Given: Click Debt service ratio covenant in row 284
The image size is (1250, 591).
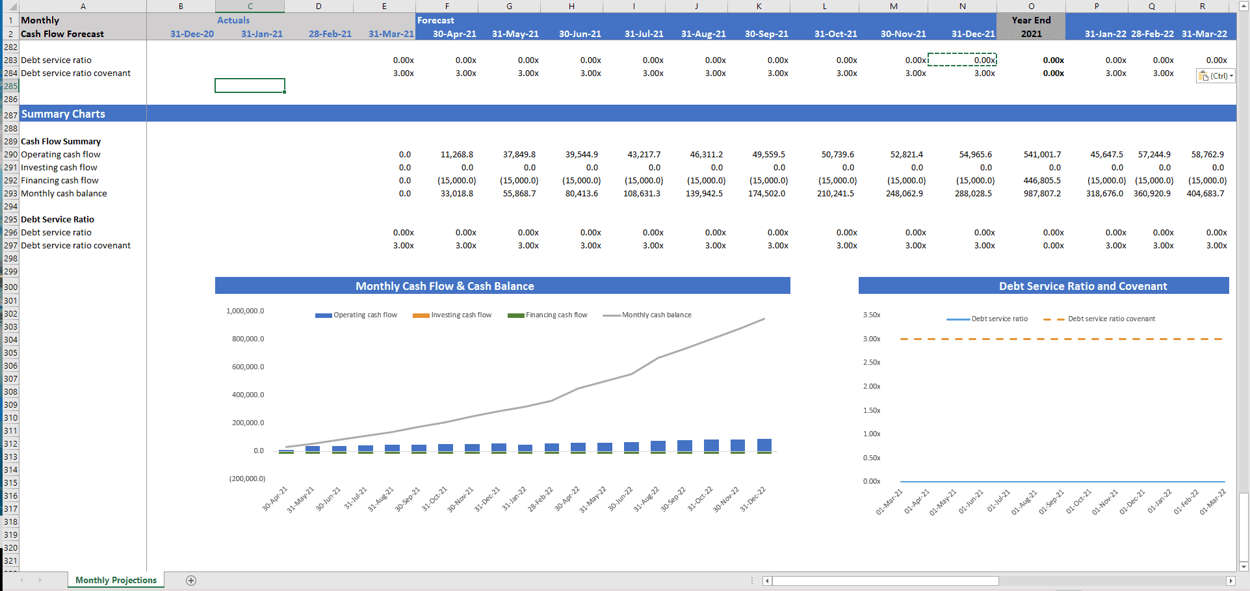Looking at the screenshot, I should [75, 73].
